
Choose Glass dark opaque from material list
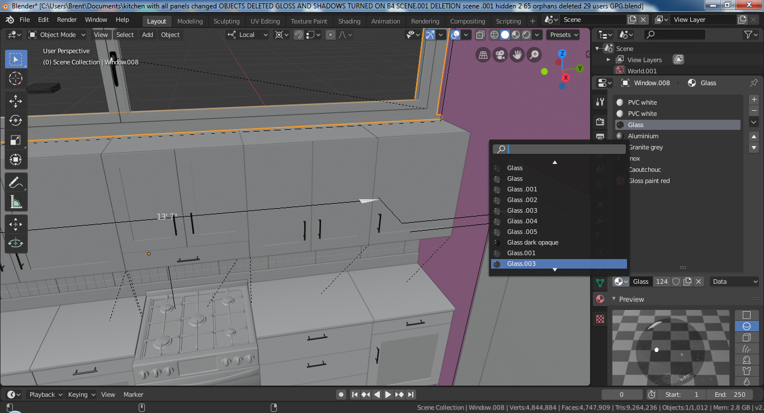point(532,242)
